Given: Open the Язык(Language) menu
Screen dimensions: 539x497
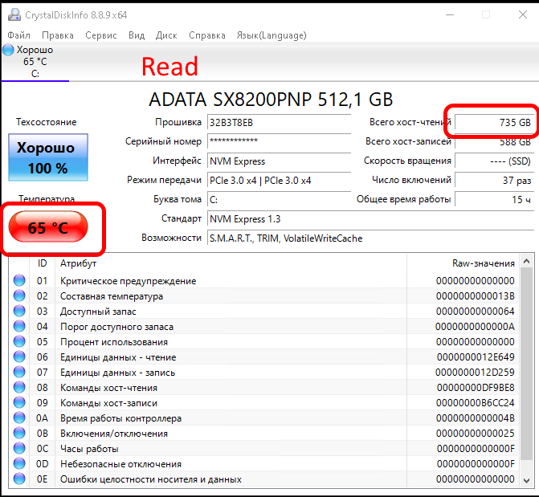Looking at the screenshot, I should 272,35.
